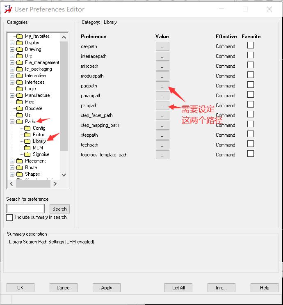Open psmpath value editor button
Screen dimensions: 283x305
[162, 105]
